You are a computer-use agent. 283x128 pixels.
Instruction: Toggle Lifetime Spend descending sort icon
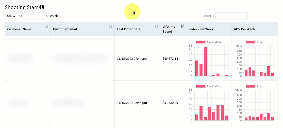point(182,26)
